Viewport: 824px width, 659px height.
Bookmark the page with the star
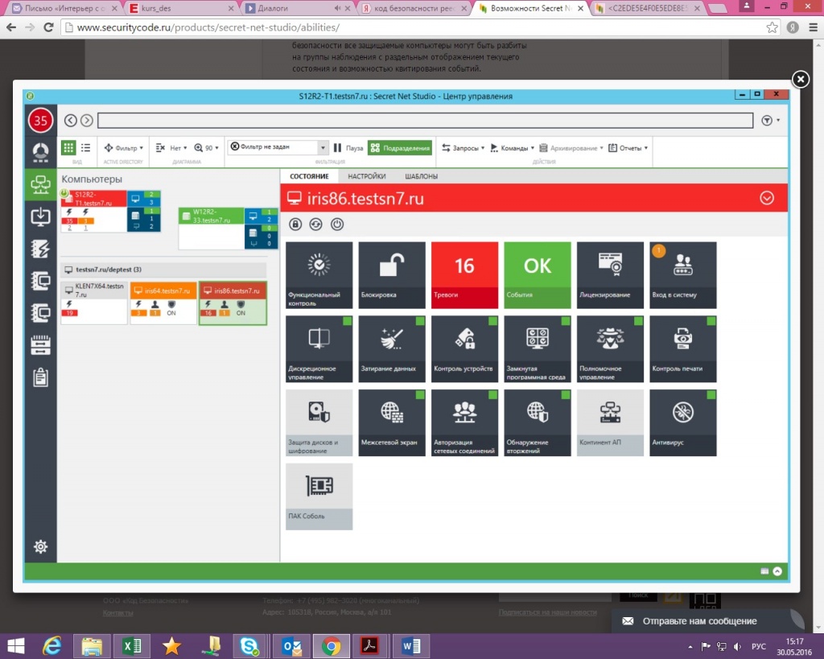click(772, 27)
